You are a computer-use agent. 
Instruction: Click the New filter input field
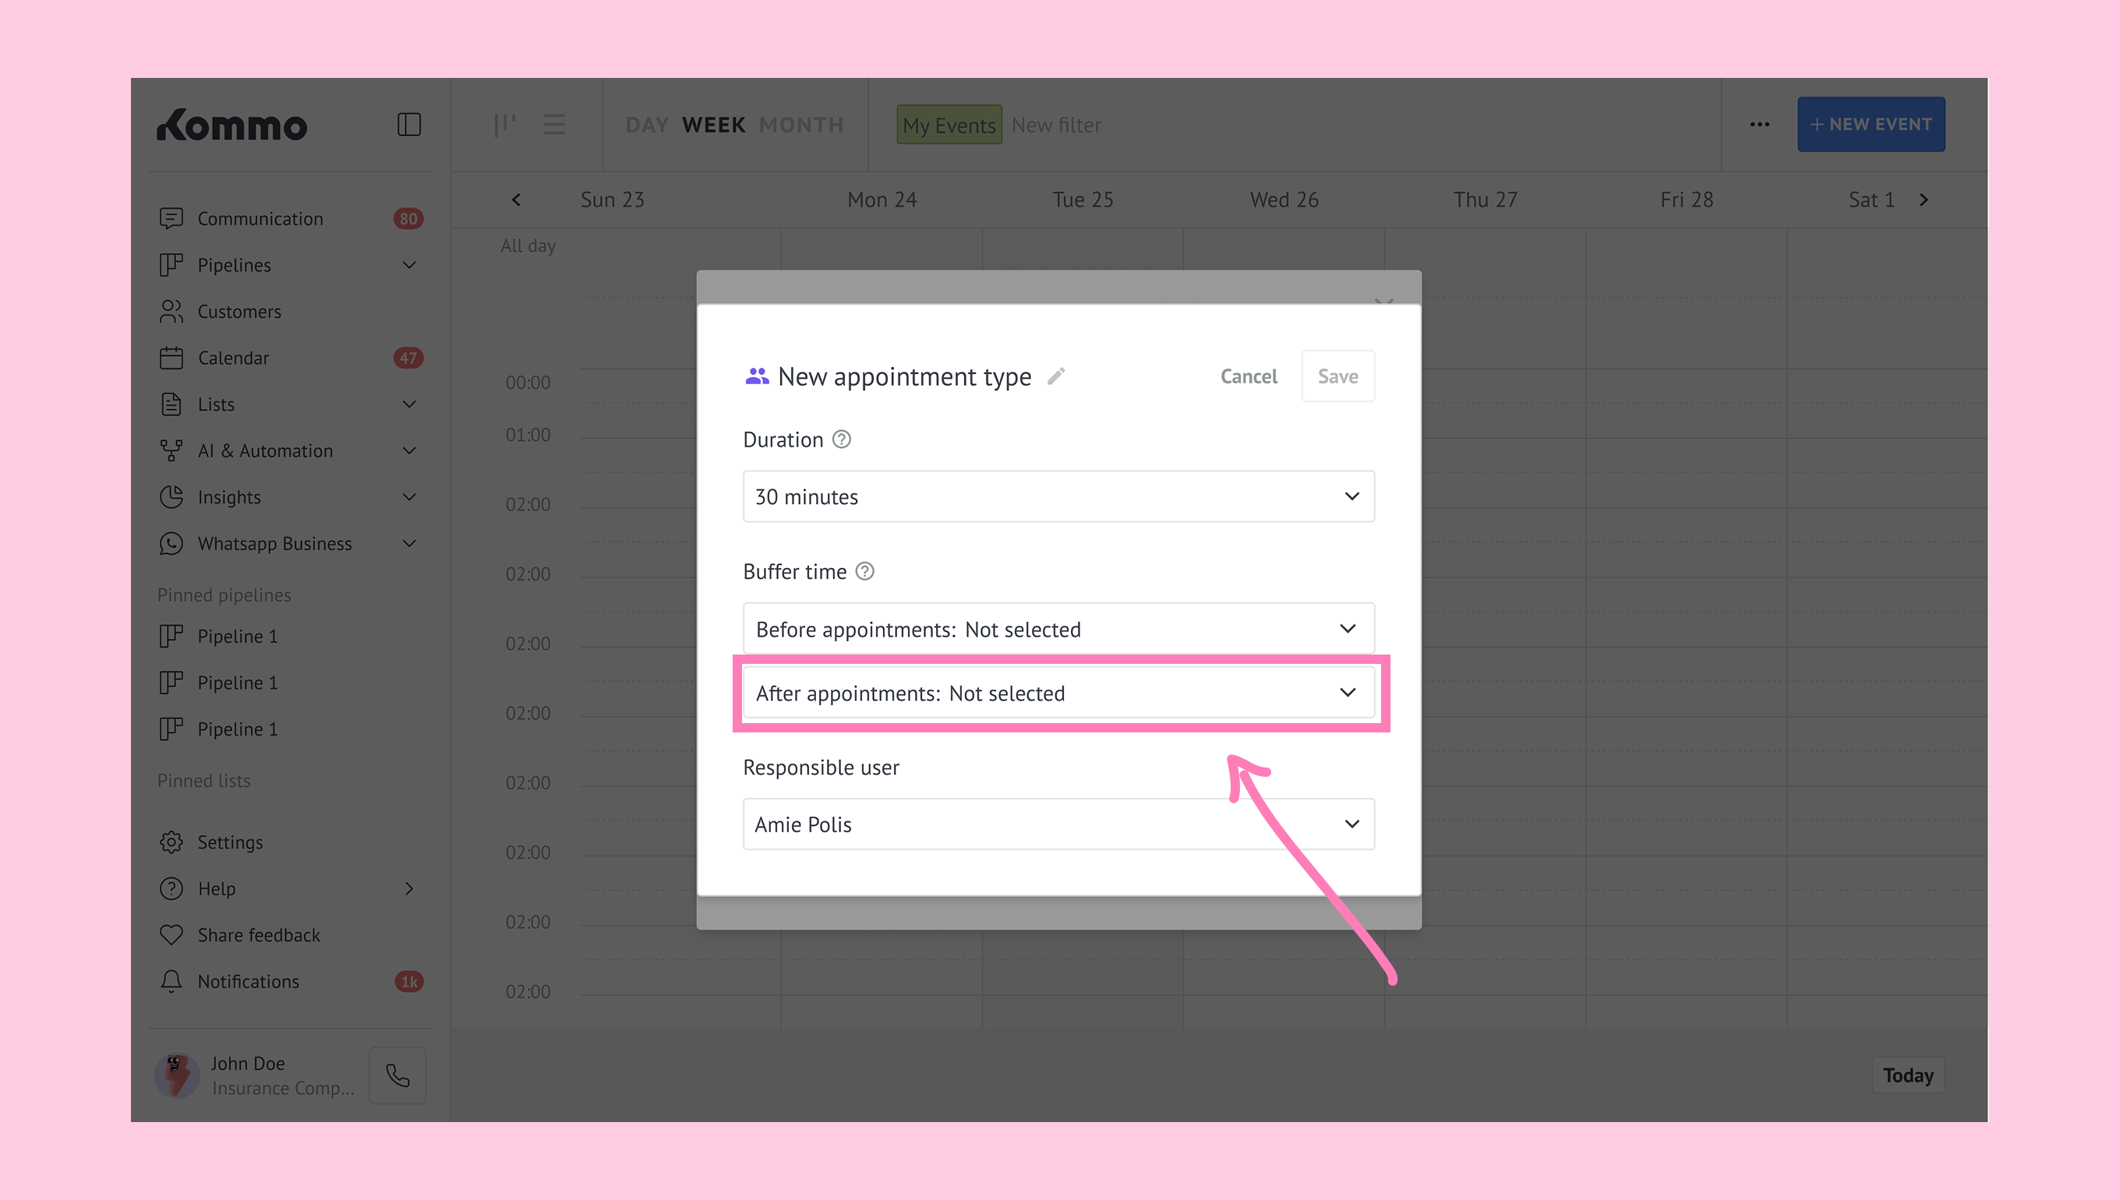pos(1056,125)
